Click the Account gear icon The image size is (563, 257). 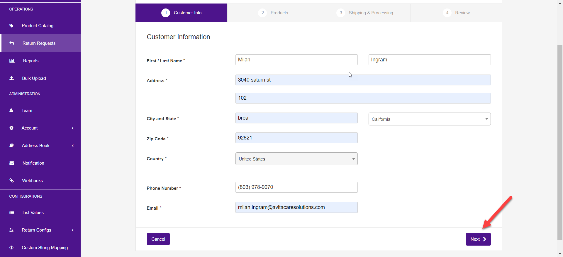pyautogui.click(x=11, y=128)
